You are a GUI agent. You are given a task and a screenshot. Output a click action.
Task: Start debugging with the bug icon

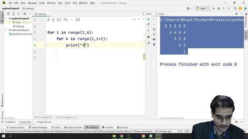pos(219,8)
